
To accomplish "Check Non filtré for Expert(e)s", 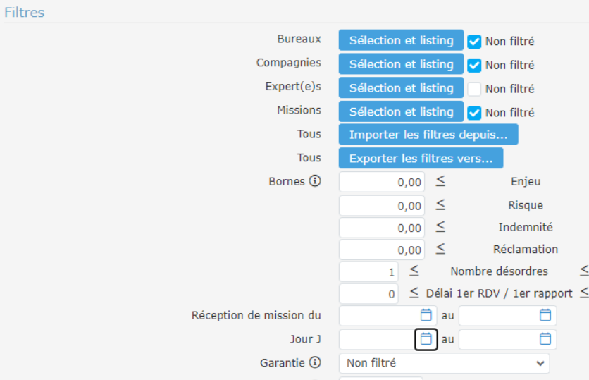I will (x=474, y=89).
